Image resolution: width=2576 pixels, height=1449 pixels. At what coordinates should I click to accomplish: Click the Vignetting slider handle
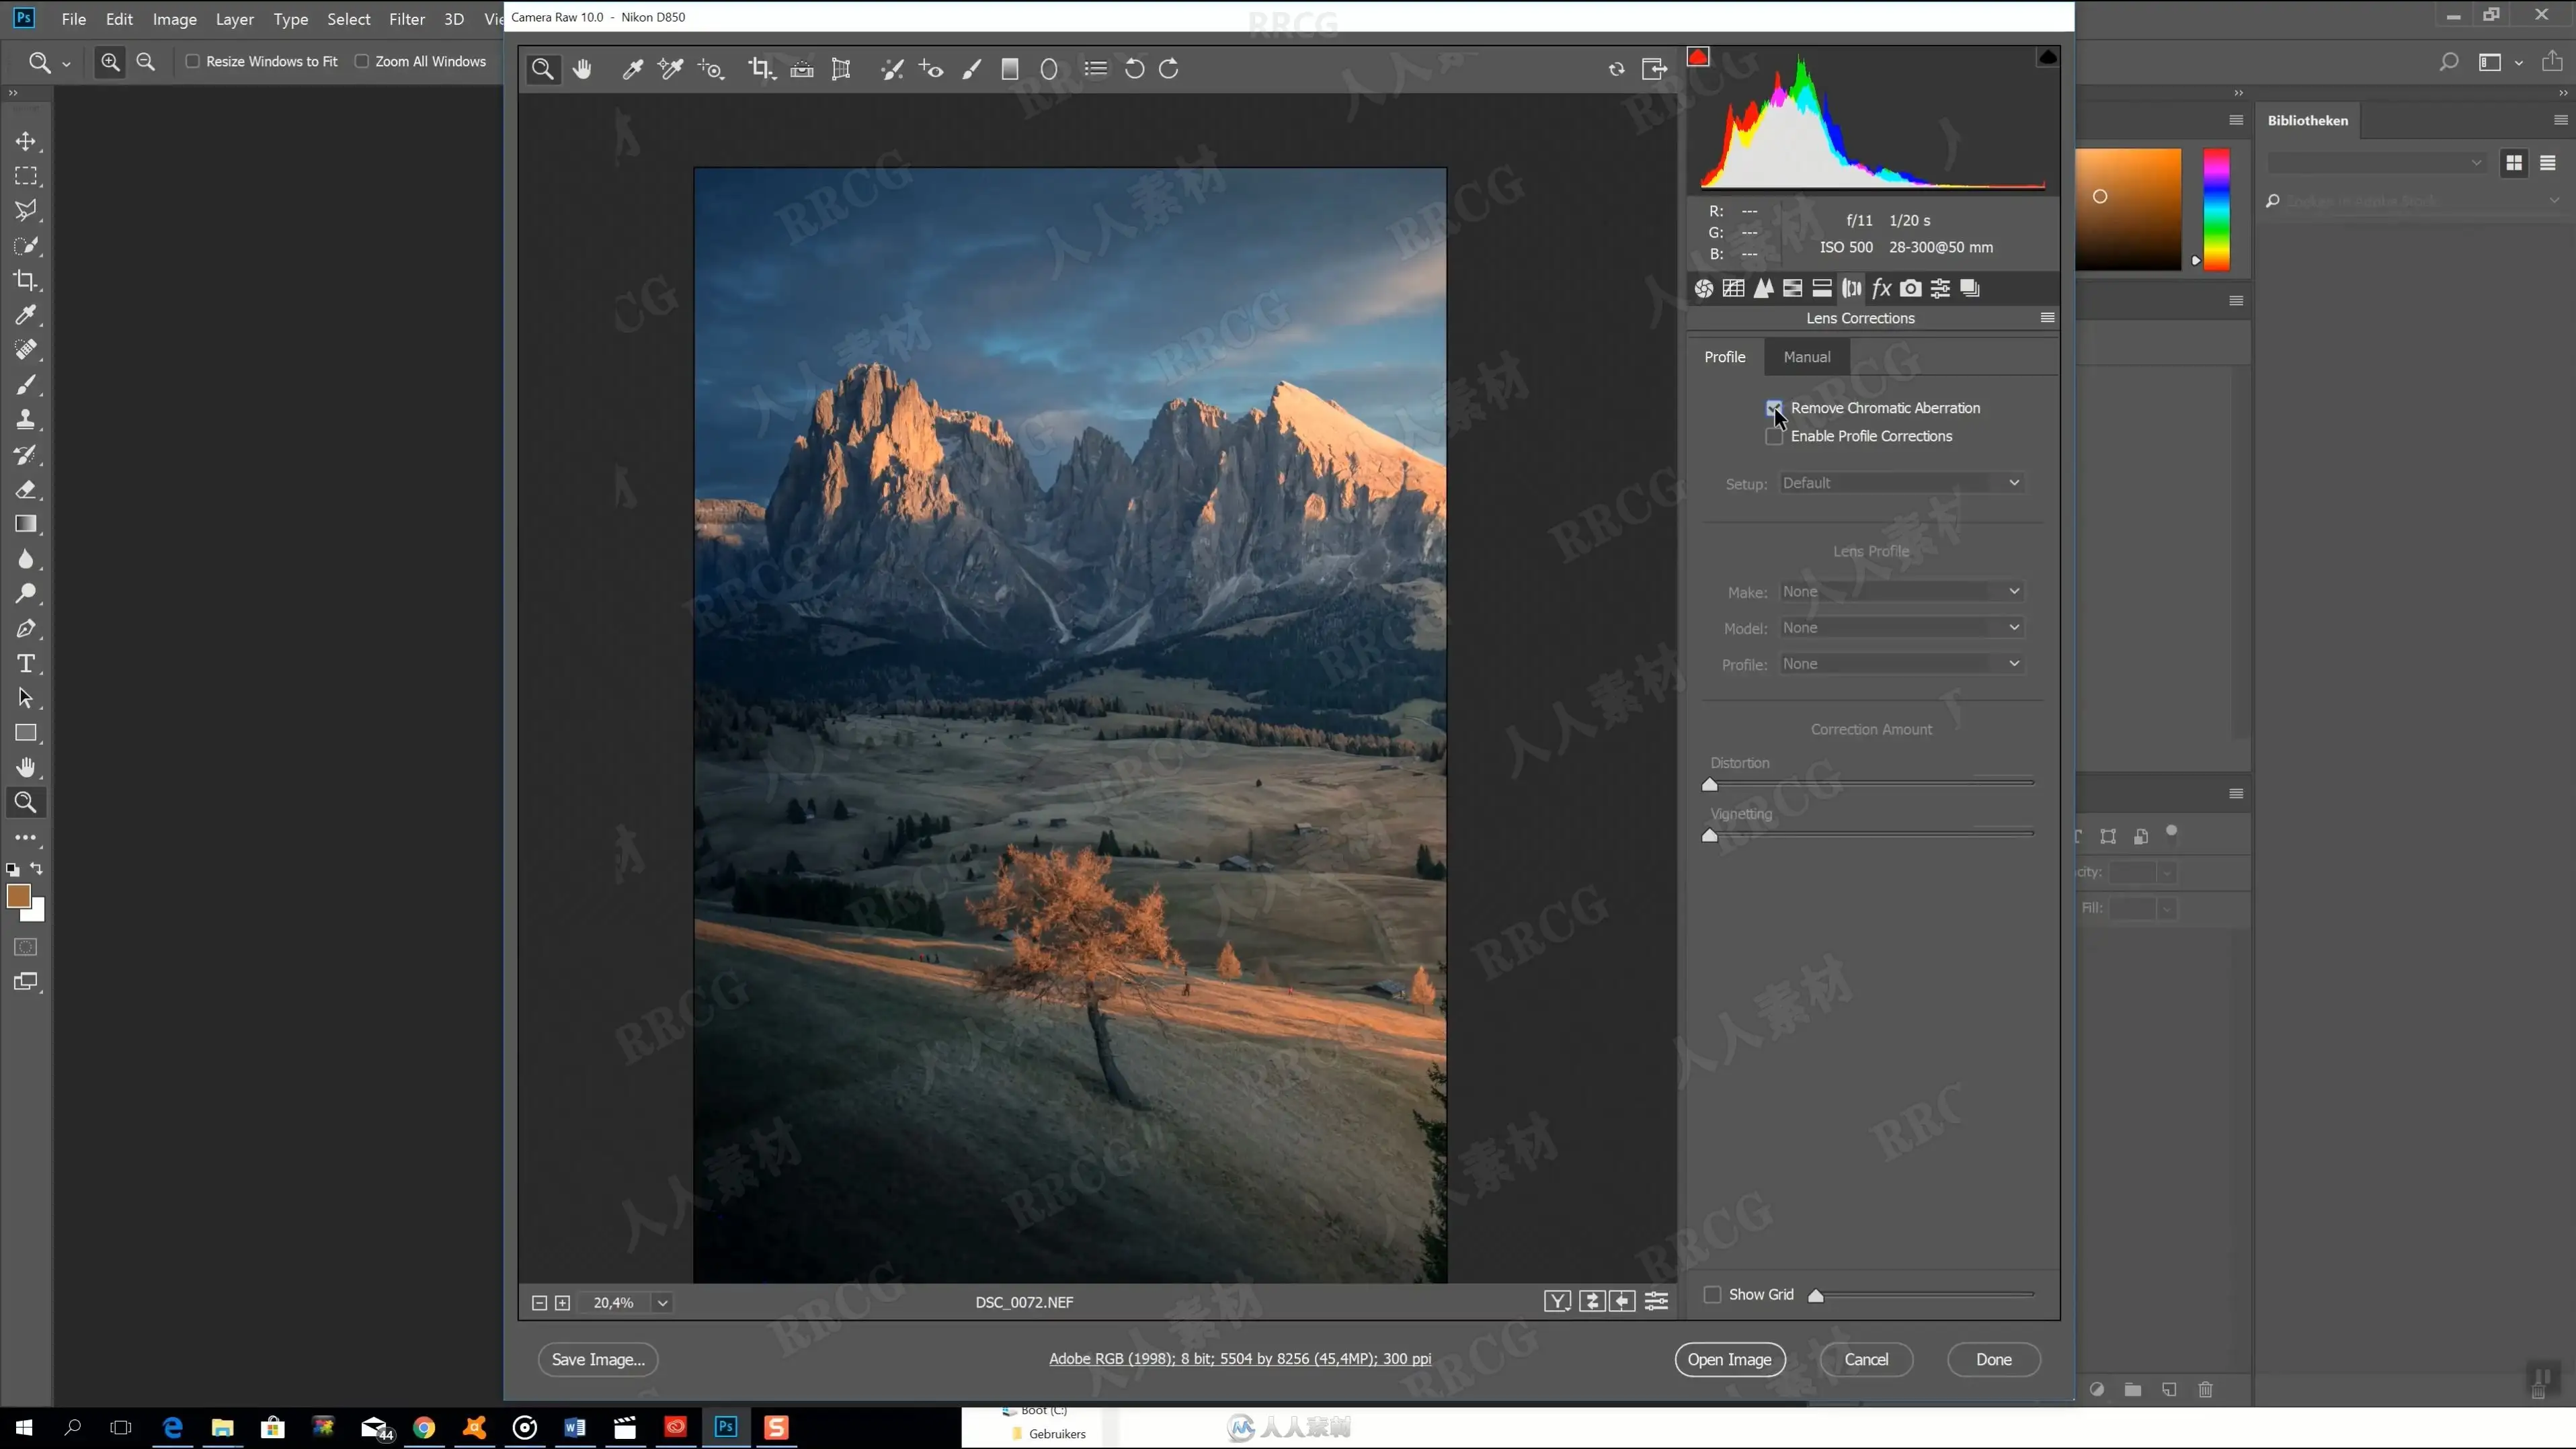(x=1710, y=836)
